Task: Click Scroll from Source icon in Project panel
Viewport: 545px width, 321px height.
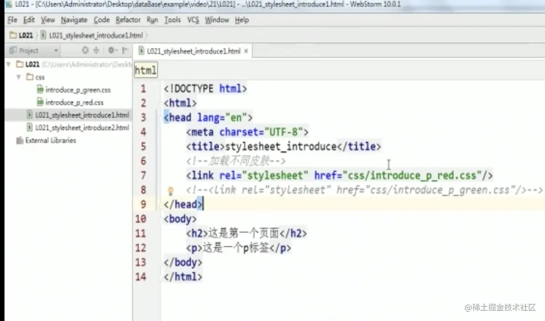Action: click(x=85, y=50)
